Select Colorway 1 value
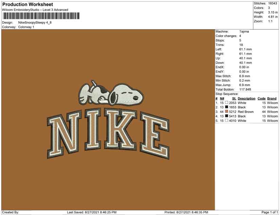 point(26,27)
